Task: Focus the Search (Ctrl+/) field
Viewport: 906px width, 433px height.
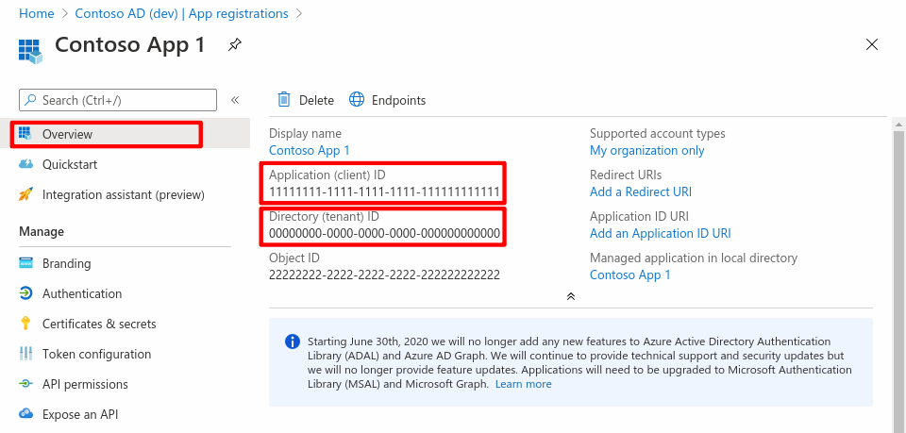Action: pyautogui.click(x=118, y=100)
